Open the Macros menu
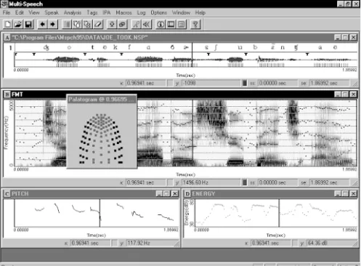The width and height of the screenshot is (361, 266). 123,12
